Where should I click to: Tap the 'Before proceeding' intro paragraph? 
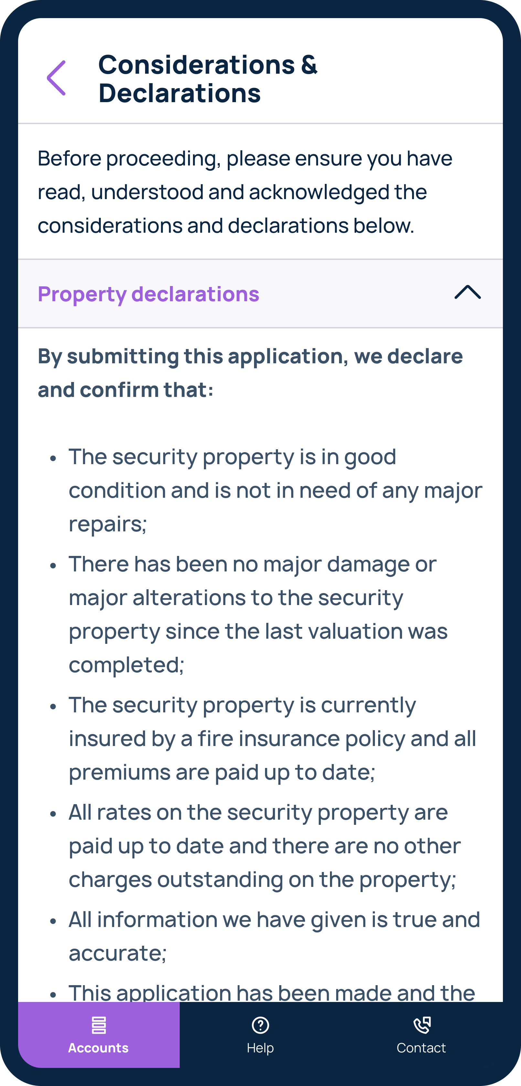245,192
